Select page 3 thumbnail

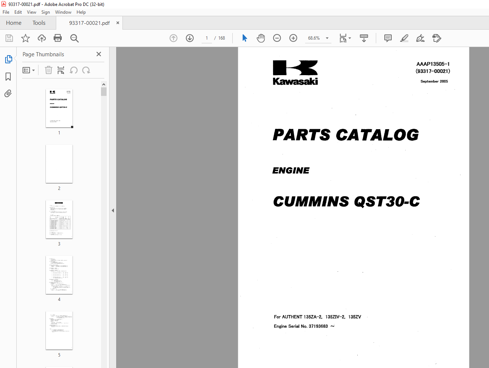59,220
